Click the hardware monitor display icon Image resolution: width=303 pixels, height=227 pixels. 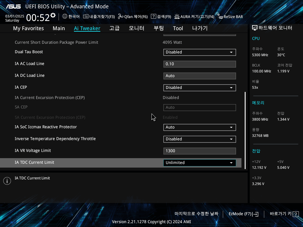[x=255, y=28]
